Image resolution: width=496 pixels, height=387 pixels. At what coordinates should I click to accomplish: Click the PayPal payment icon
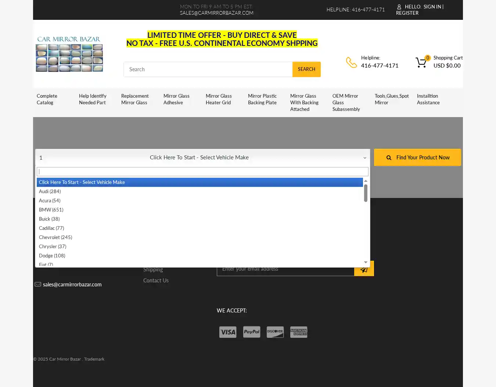tap(252, 332)
